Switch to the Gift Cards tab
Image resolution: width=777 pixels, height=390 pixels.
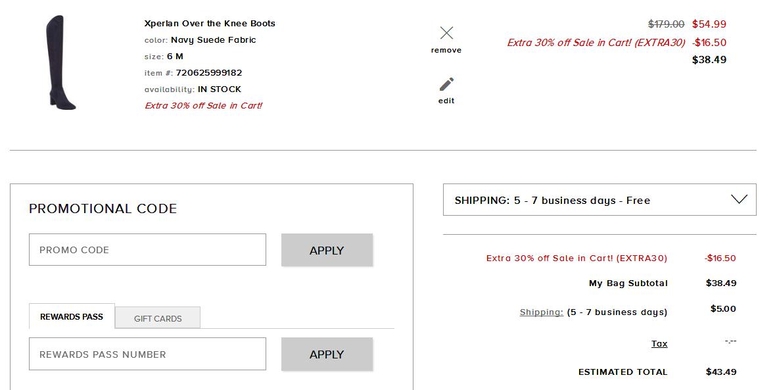point(158,318)
